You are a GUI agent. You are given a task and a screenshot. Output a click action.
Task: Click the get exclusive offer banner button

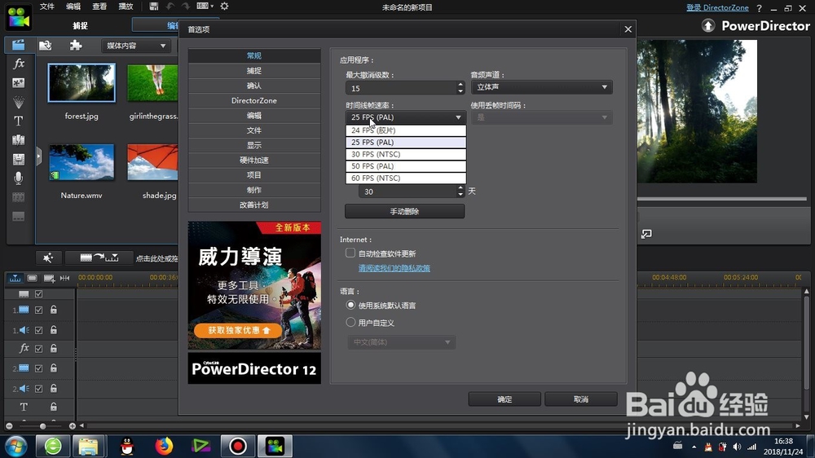pos(239,330)
